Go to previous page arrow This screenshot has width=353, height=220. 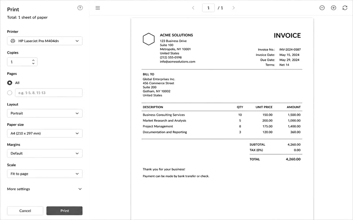pos(193,8)
